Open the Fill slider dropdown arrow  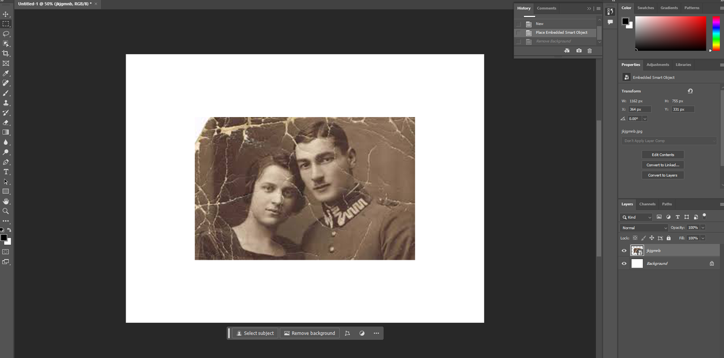(x=703, y=238)
